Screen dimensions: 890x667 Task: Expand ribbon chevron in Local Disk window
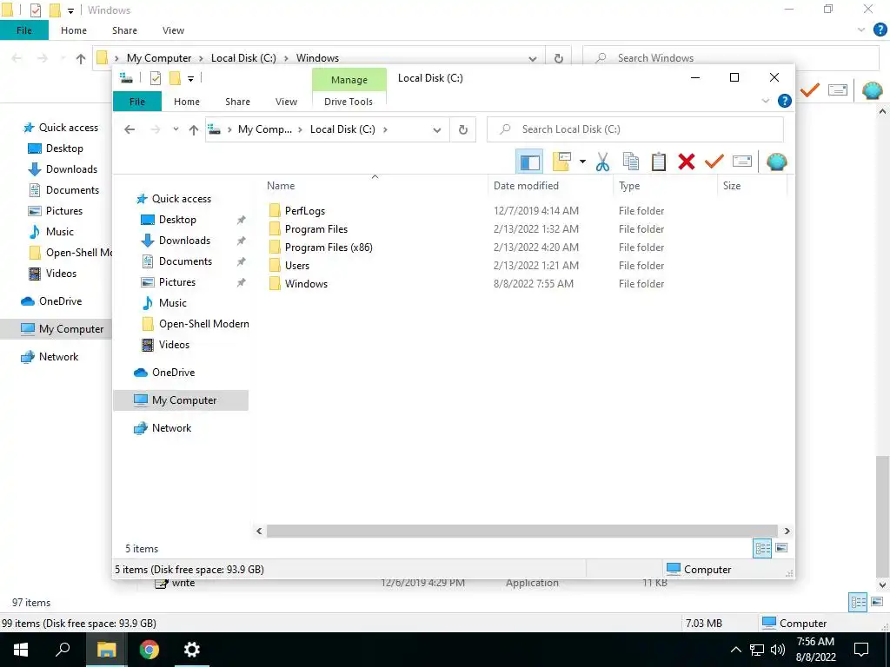(x=765, y=101)
